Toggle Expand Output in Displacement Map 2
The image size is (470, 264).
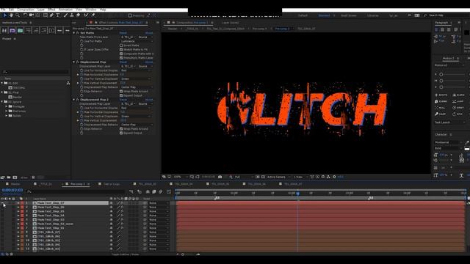click(121, 133)
